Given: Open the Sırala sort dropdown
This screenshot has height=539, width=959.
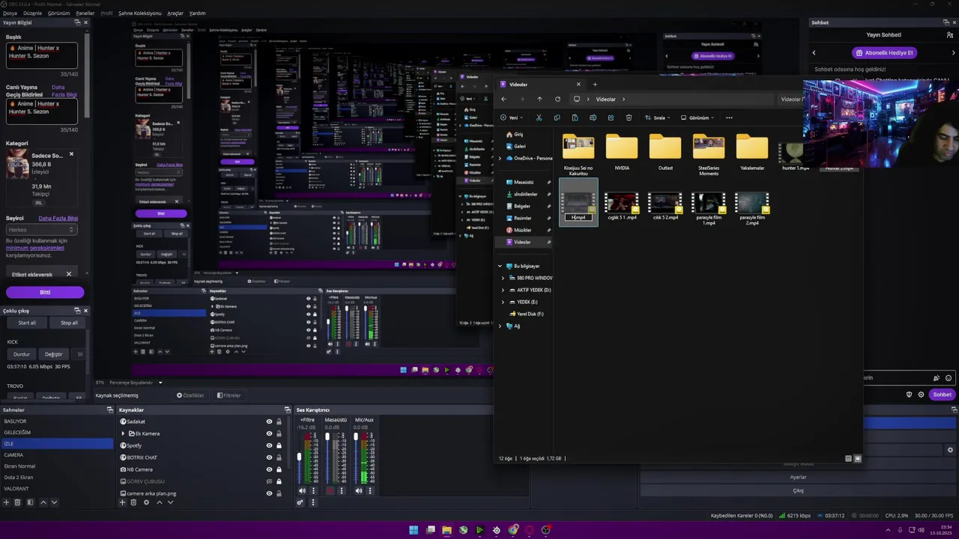Looking at the screenshot, I should (x=659, y=118).
